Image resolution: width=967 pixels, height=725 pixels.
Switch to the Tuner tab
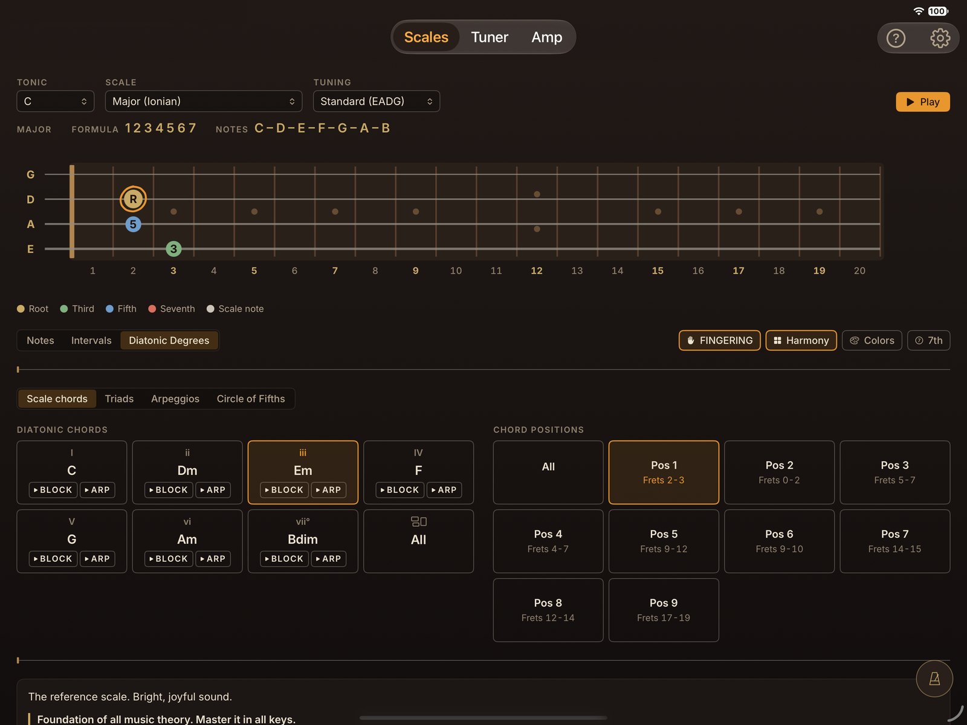click(490, 37)
